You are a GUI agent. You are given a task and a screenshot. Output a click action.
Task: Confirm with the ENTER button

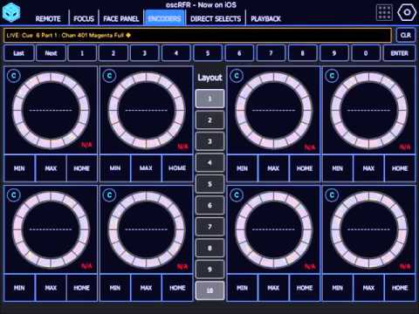tap(399, 53)
